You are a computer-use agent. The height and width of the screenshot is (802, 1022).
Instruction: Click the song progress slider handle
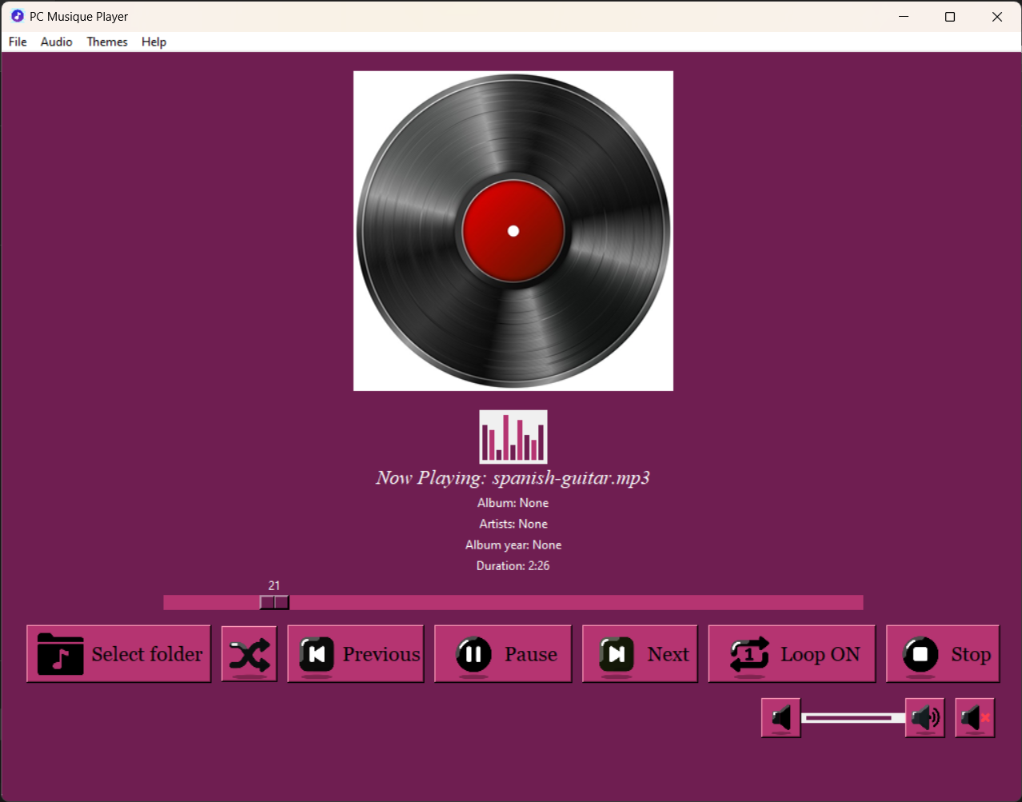(x=274, y=602)
